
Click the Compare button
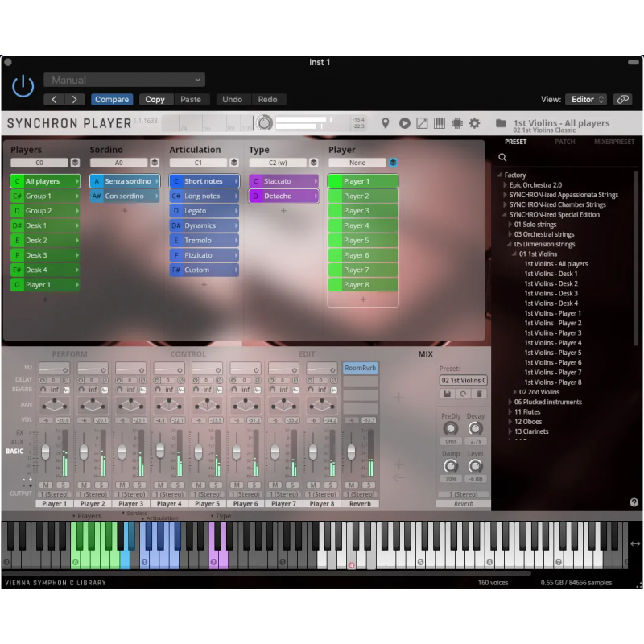click(112, 99)
